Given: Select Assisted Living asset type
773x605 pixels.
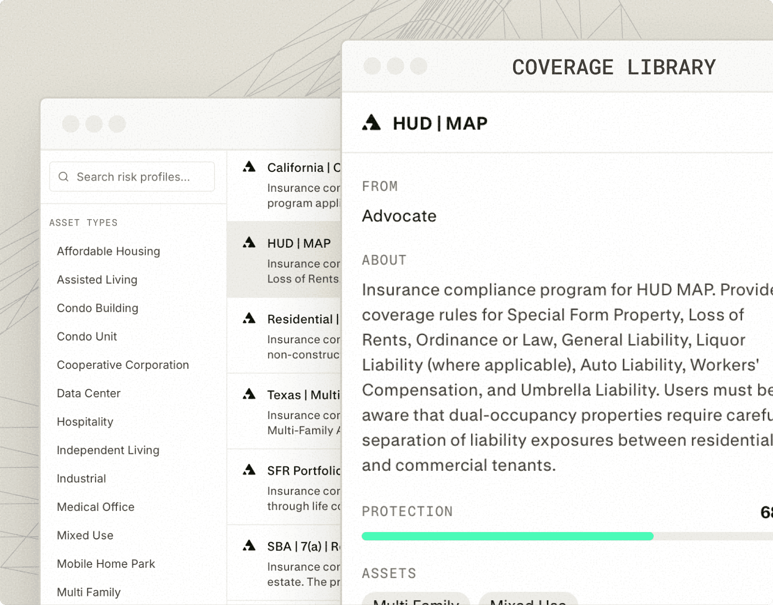Looking at the screenshot, I should pyautogui.click(x=97, y=280).
